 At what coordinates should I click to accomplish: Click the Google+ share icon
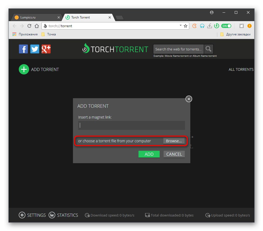pyautogui.click(x=46, y=49)
